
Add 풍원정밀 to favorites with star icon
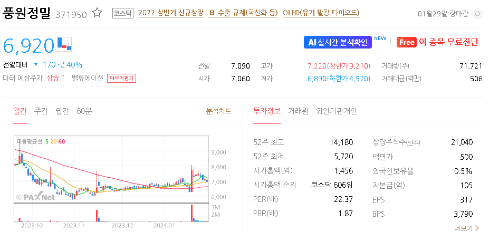pyautogui.click(x=97, y=13)
